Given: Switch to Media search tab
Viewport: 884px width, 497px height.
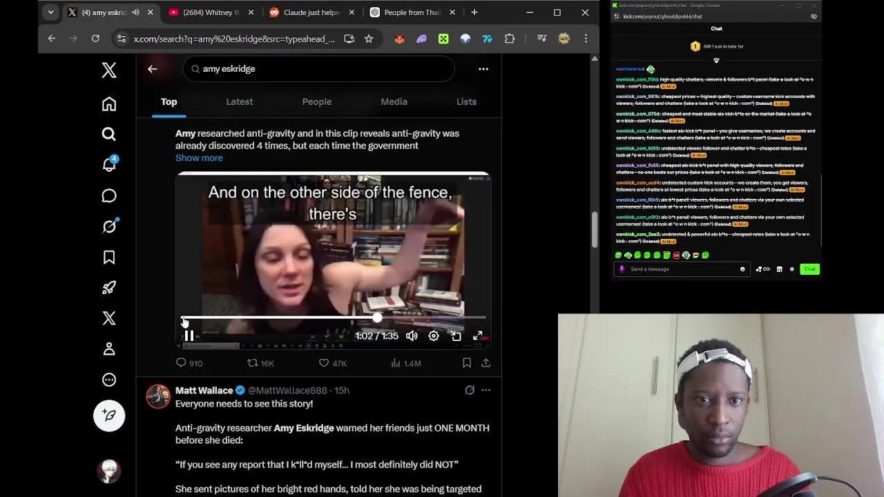Looking at the screenshot, I should point(394,101).
